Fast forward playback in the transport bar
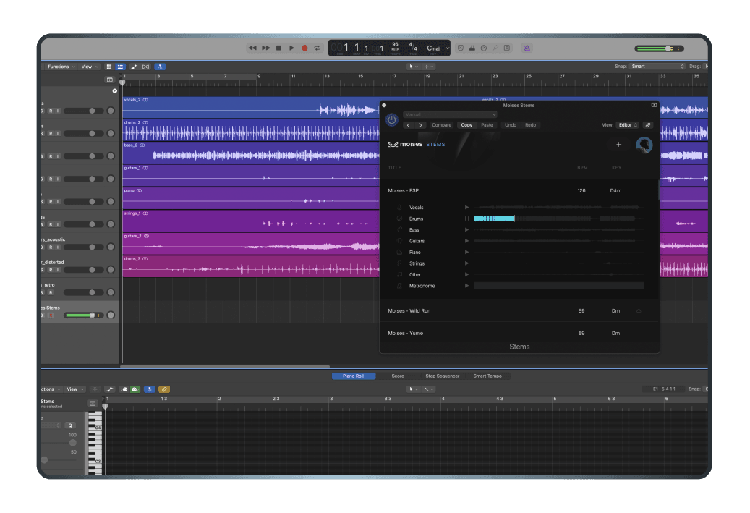750x513 pixels. (266, 48)
